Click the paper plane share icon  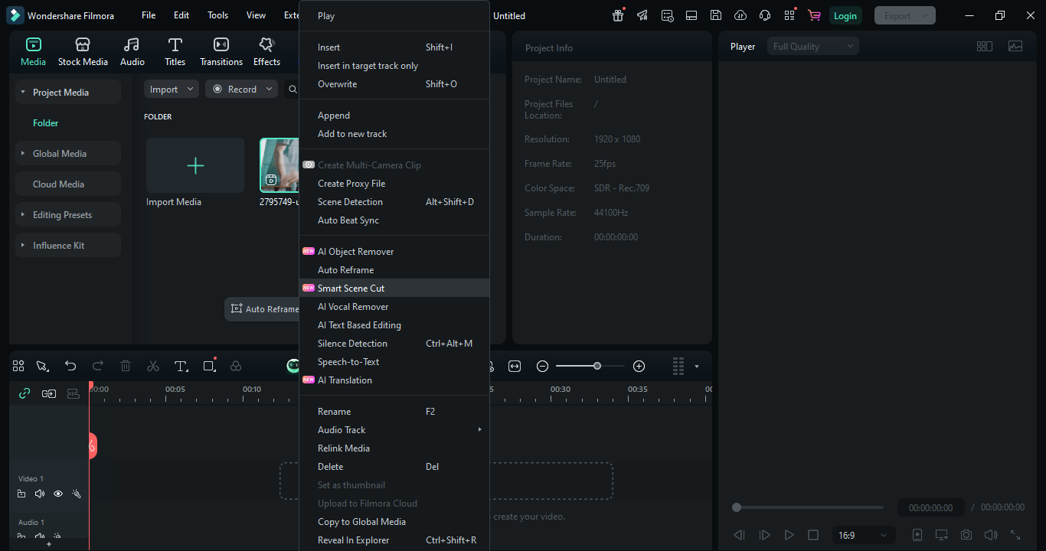pos(642,15)
